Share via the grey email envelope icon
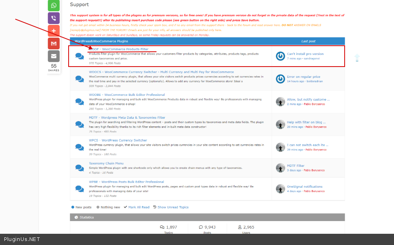This screenshot has height=245, width=394. click(54, 56)
